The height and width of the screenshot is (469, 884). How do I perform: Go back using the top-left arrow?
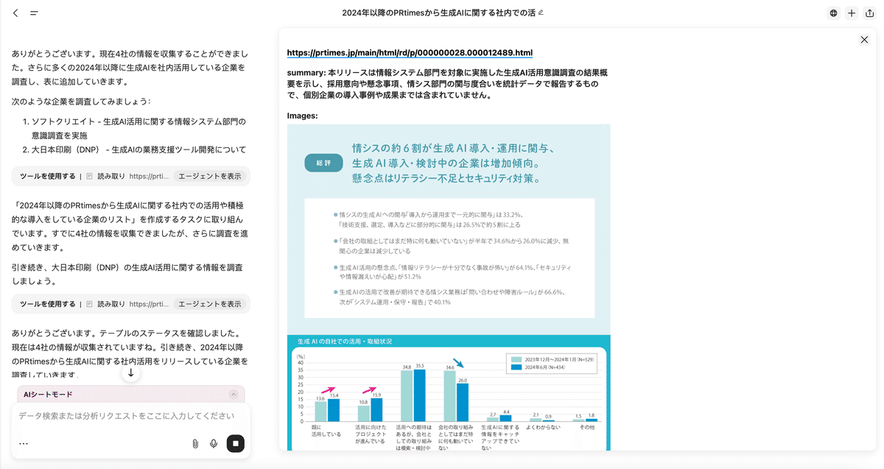pos(16,13)
